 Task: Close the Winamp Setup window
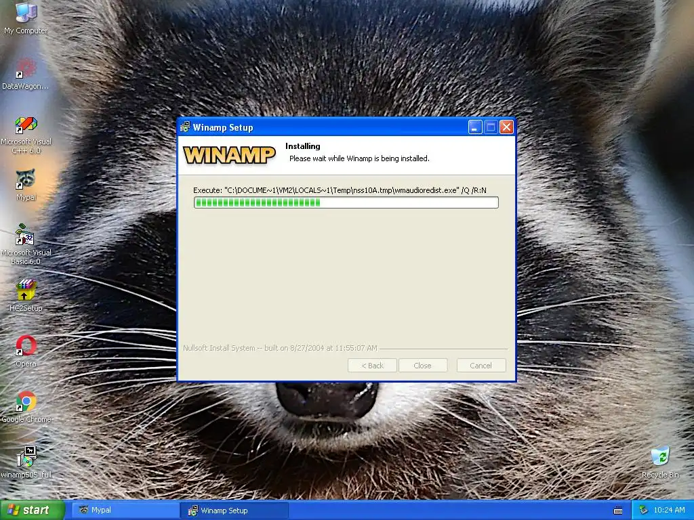click(506, 127)
